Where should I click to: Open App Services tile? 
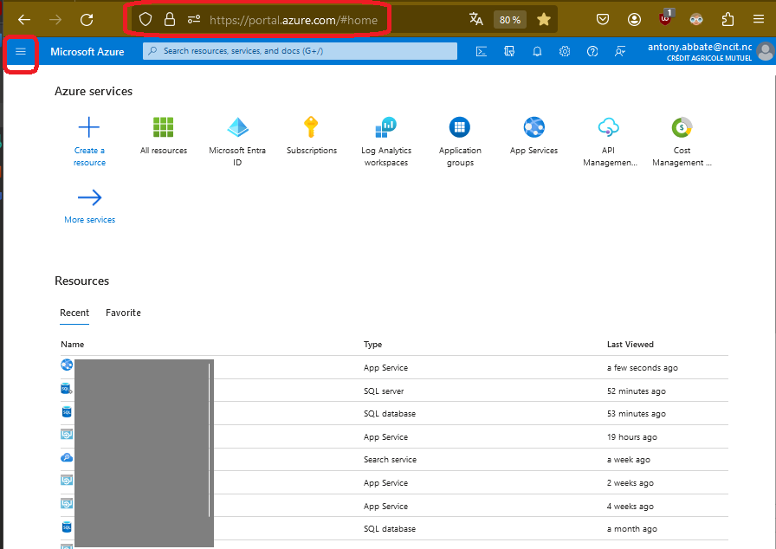[533, 128]
